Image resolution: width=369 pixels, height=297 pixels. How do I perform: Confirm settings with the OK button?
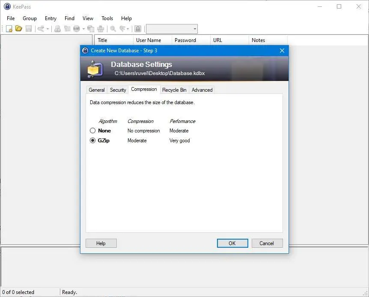click(x=232, y=243)
